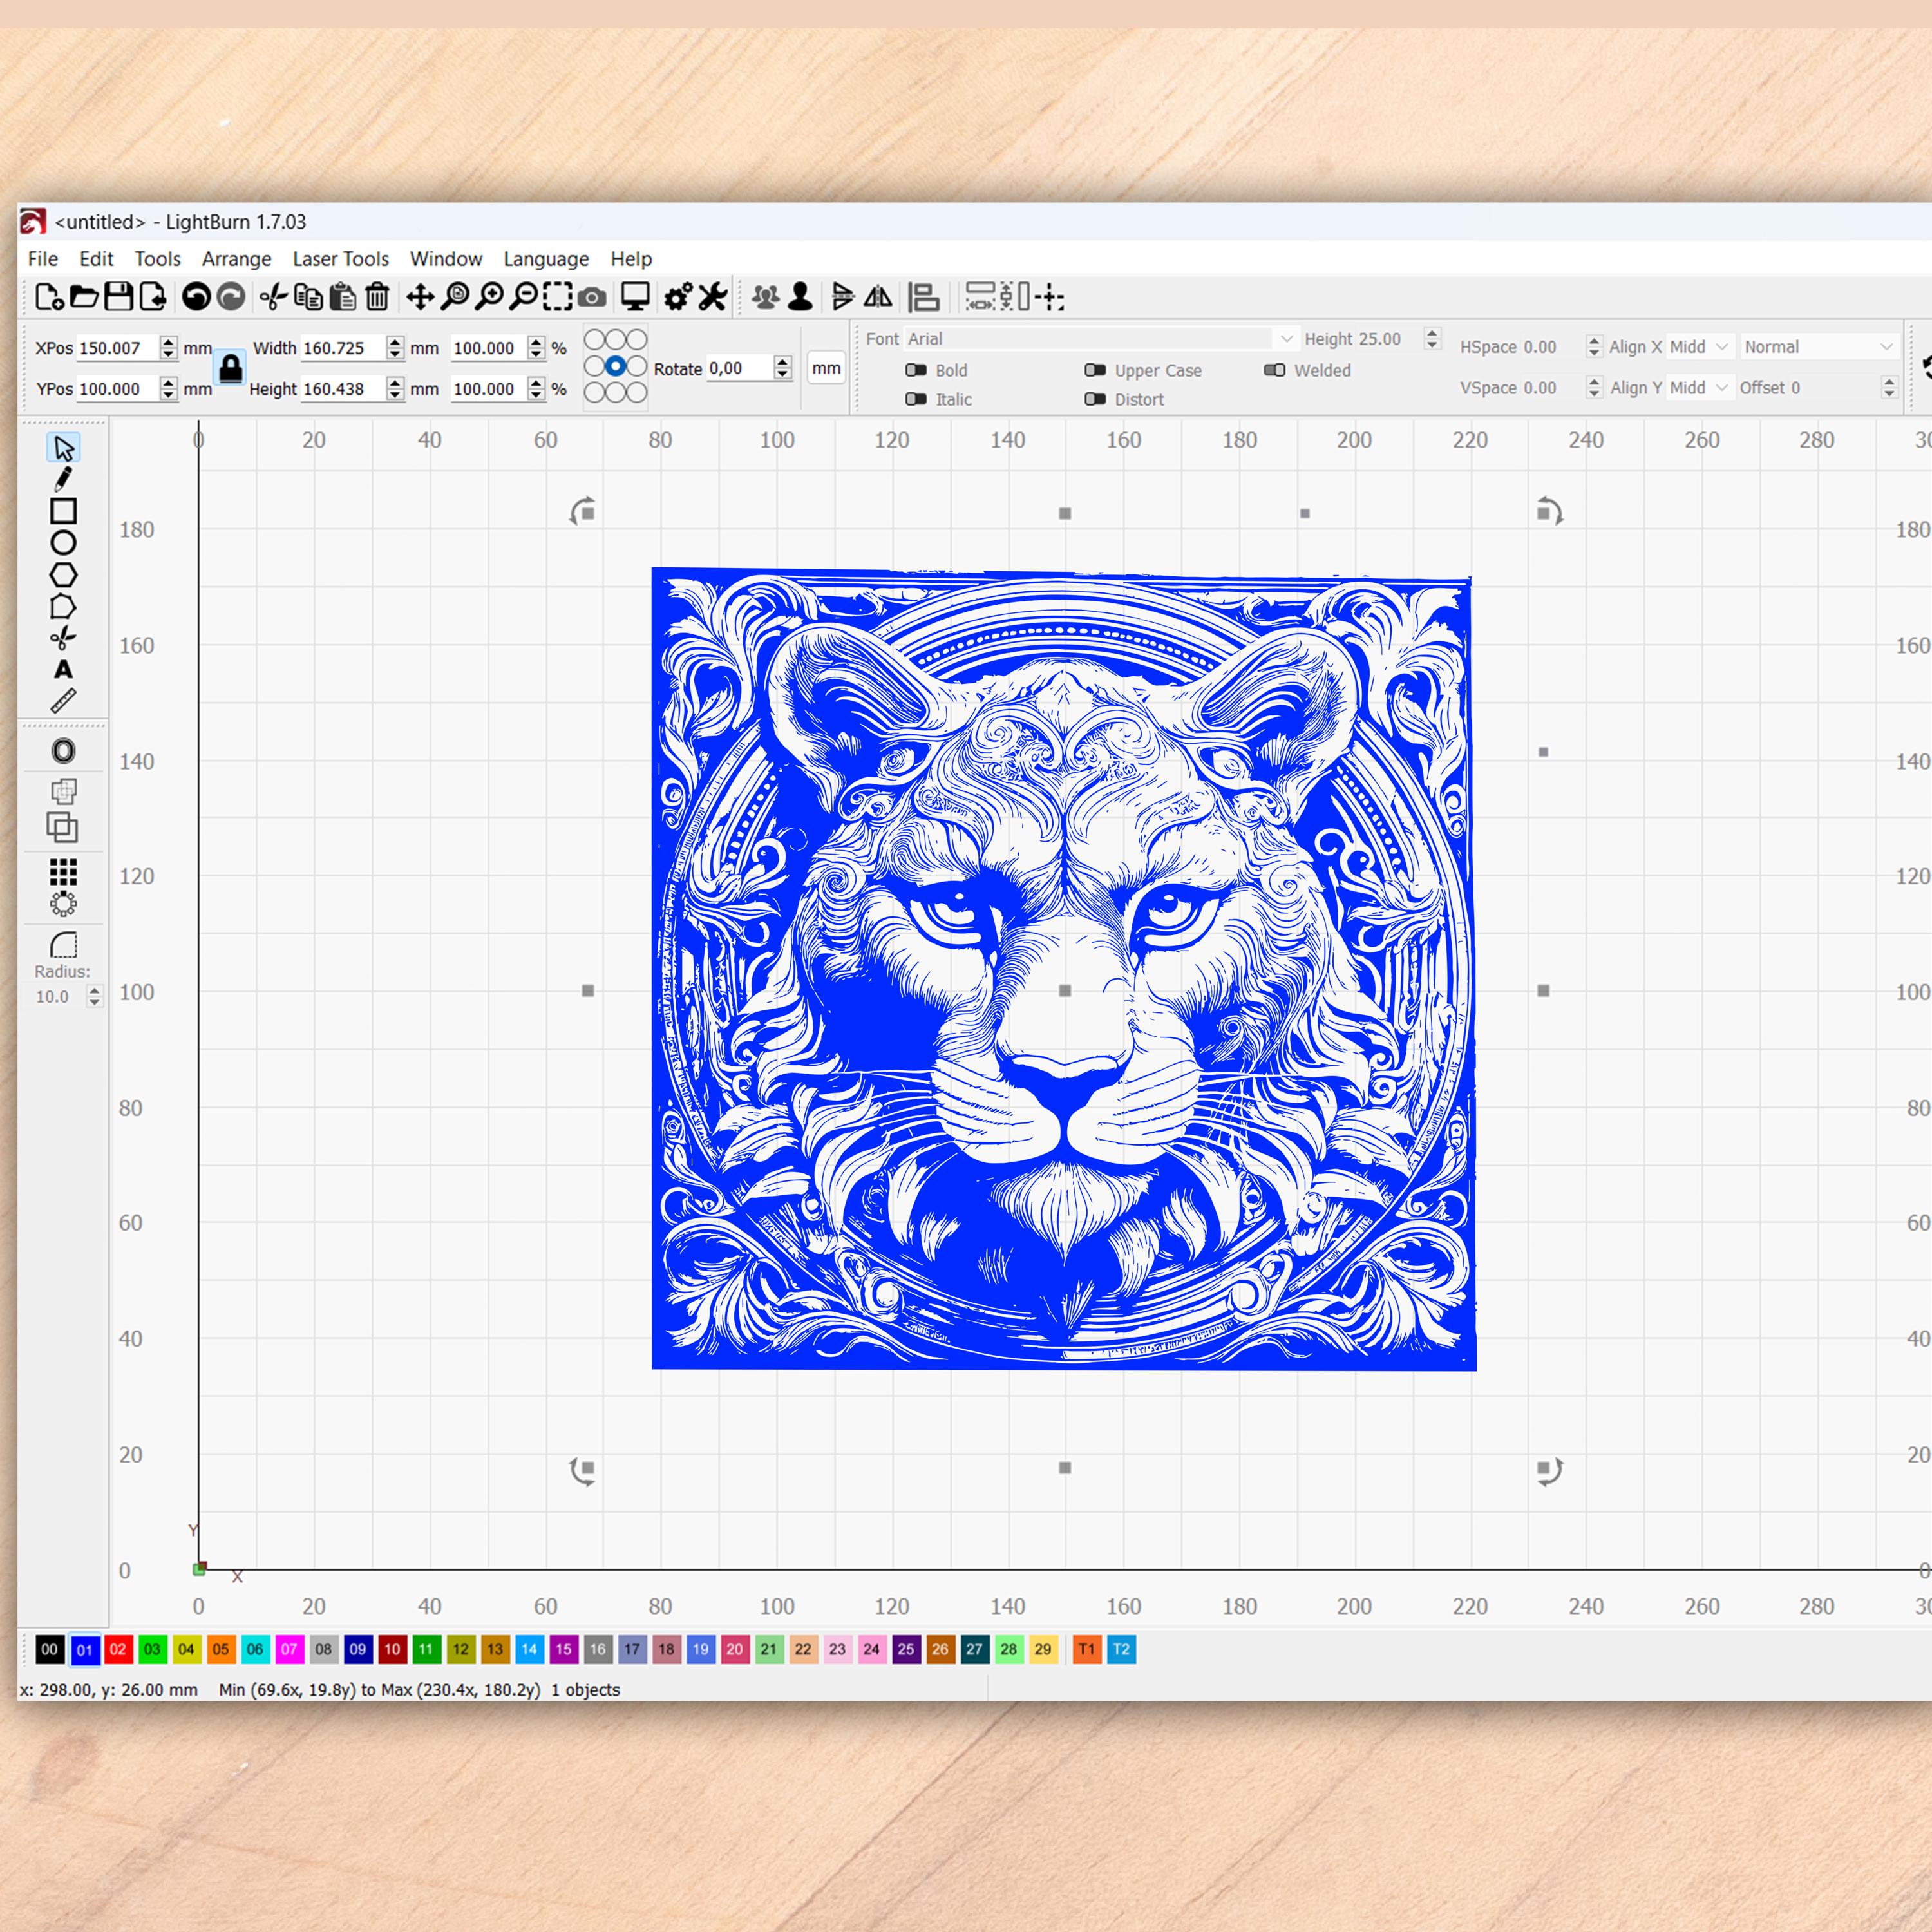Screen dimensions: 1932x1932
Task: Open the Window menu
Action: [x=446, y=259]
